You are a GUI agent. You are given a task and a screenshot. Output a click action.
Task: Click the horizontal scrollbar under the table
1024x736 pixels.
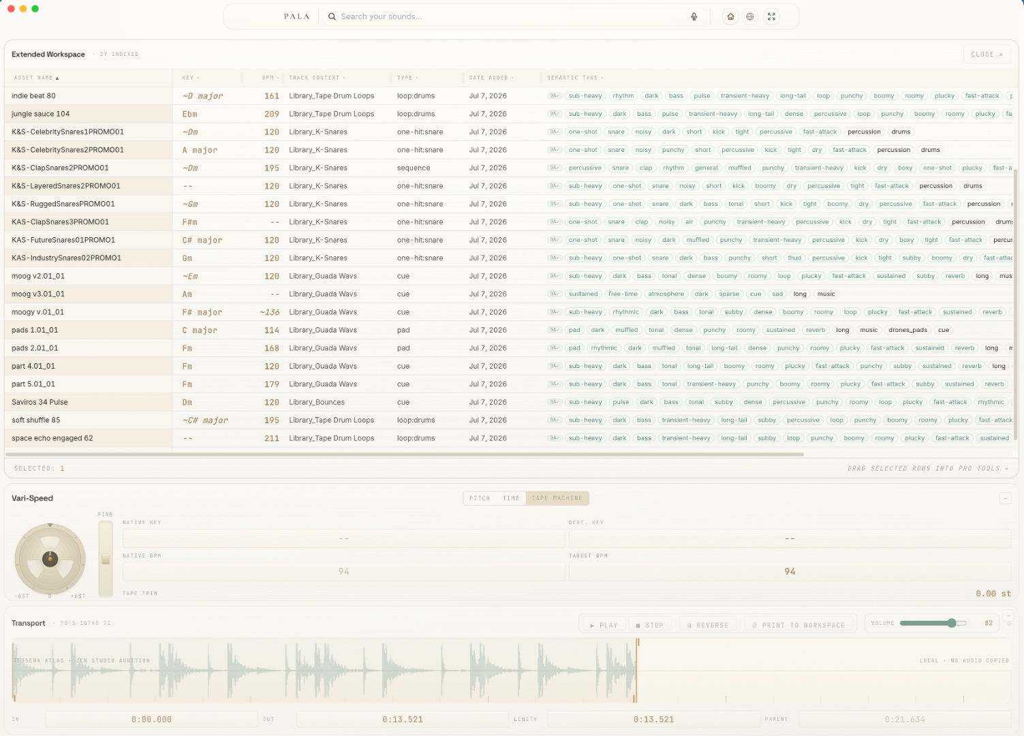[x=405, y=454]
